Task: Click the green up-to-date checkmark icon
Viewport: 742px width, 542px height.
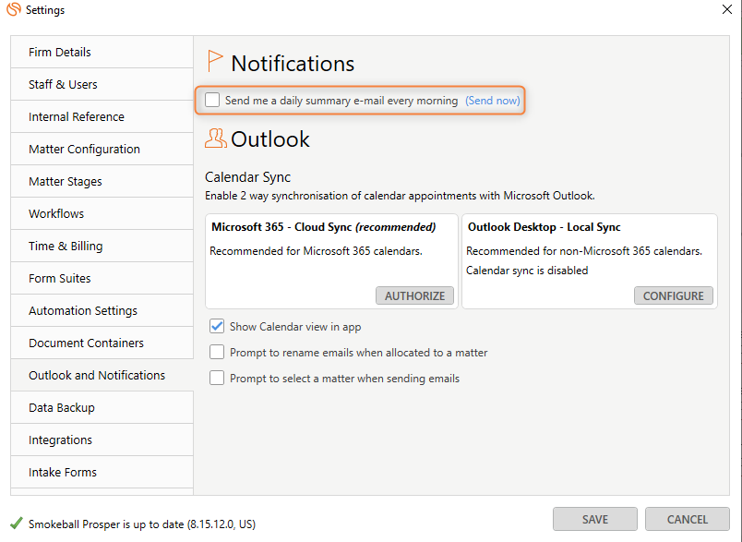Action: coord(16,523)
